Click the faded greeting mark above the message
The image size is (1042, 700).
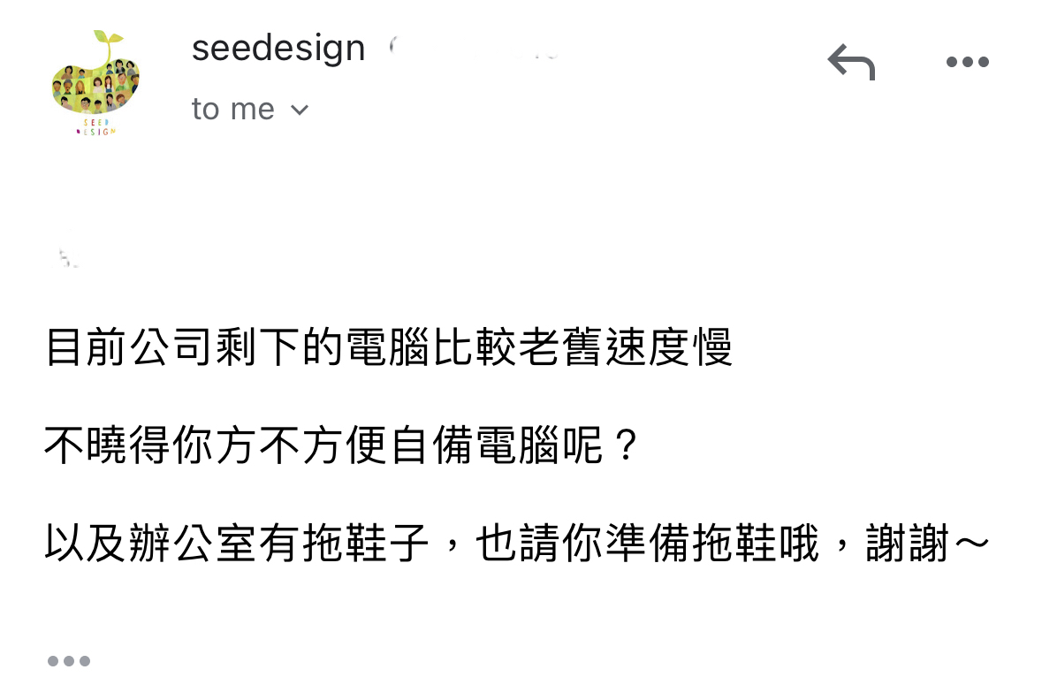click(x=66, y=258)
